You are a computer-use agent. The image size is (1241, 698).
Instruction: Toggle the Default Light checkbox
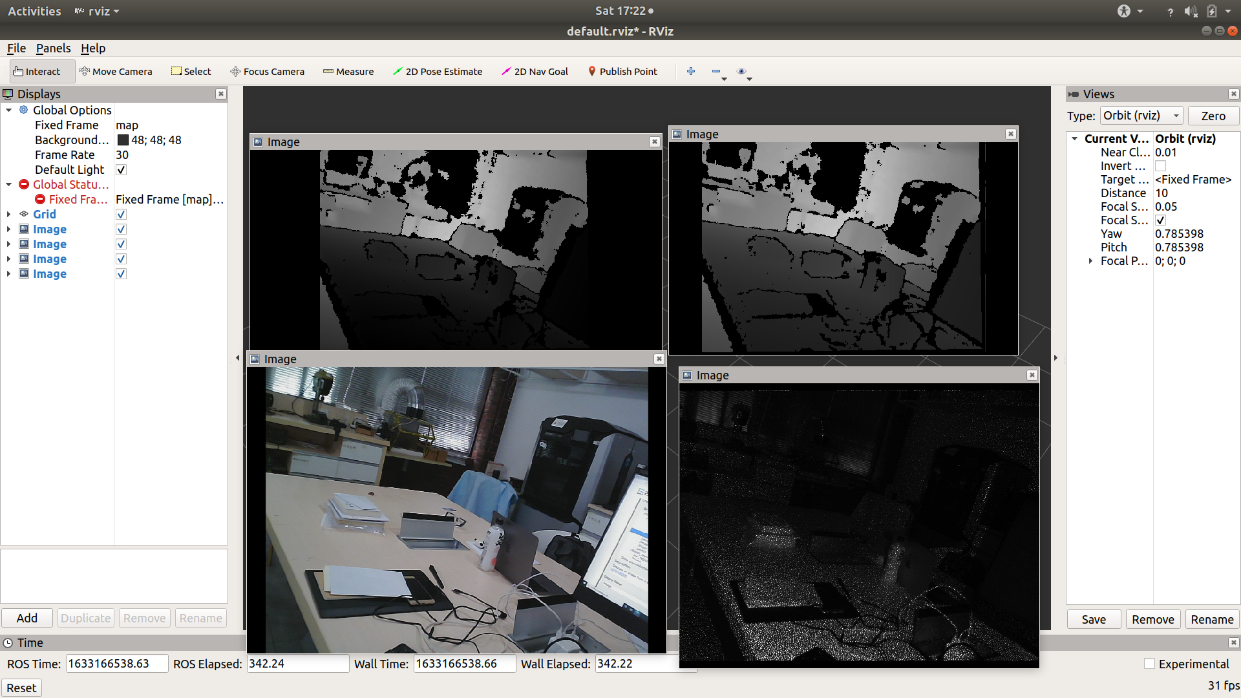[x=121, y=170]
